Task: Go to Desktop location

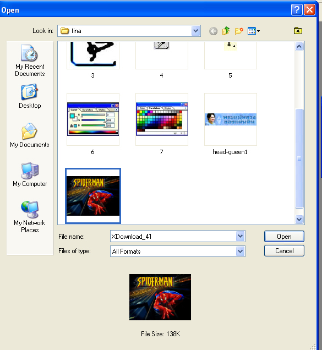Action: point(30,96)
